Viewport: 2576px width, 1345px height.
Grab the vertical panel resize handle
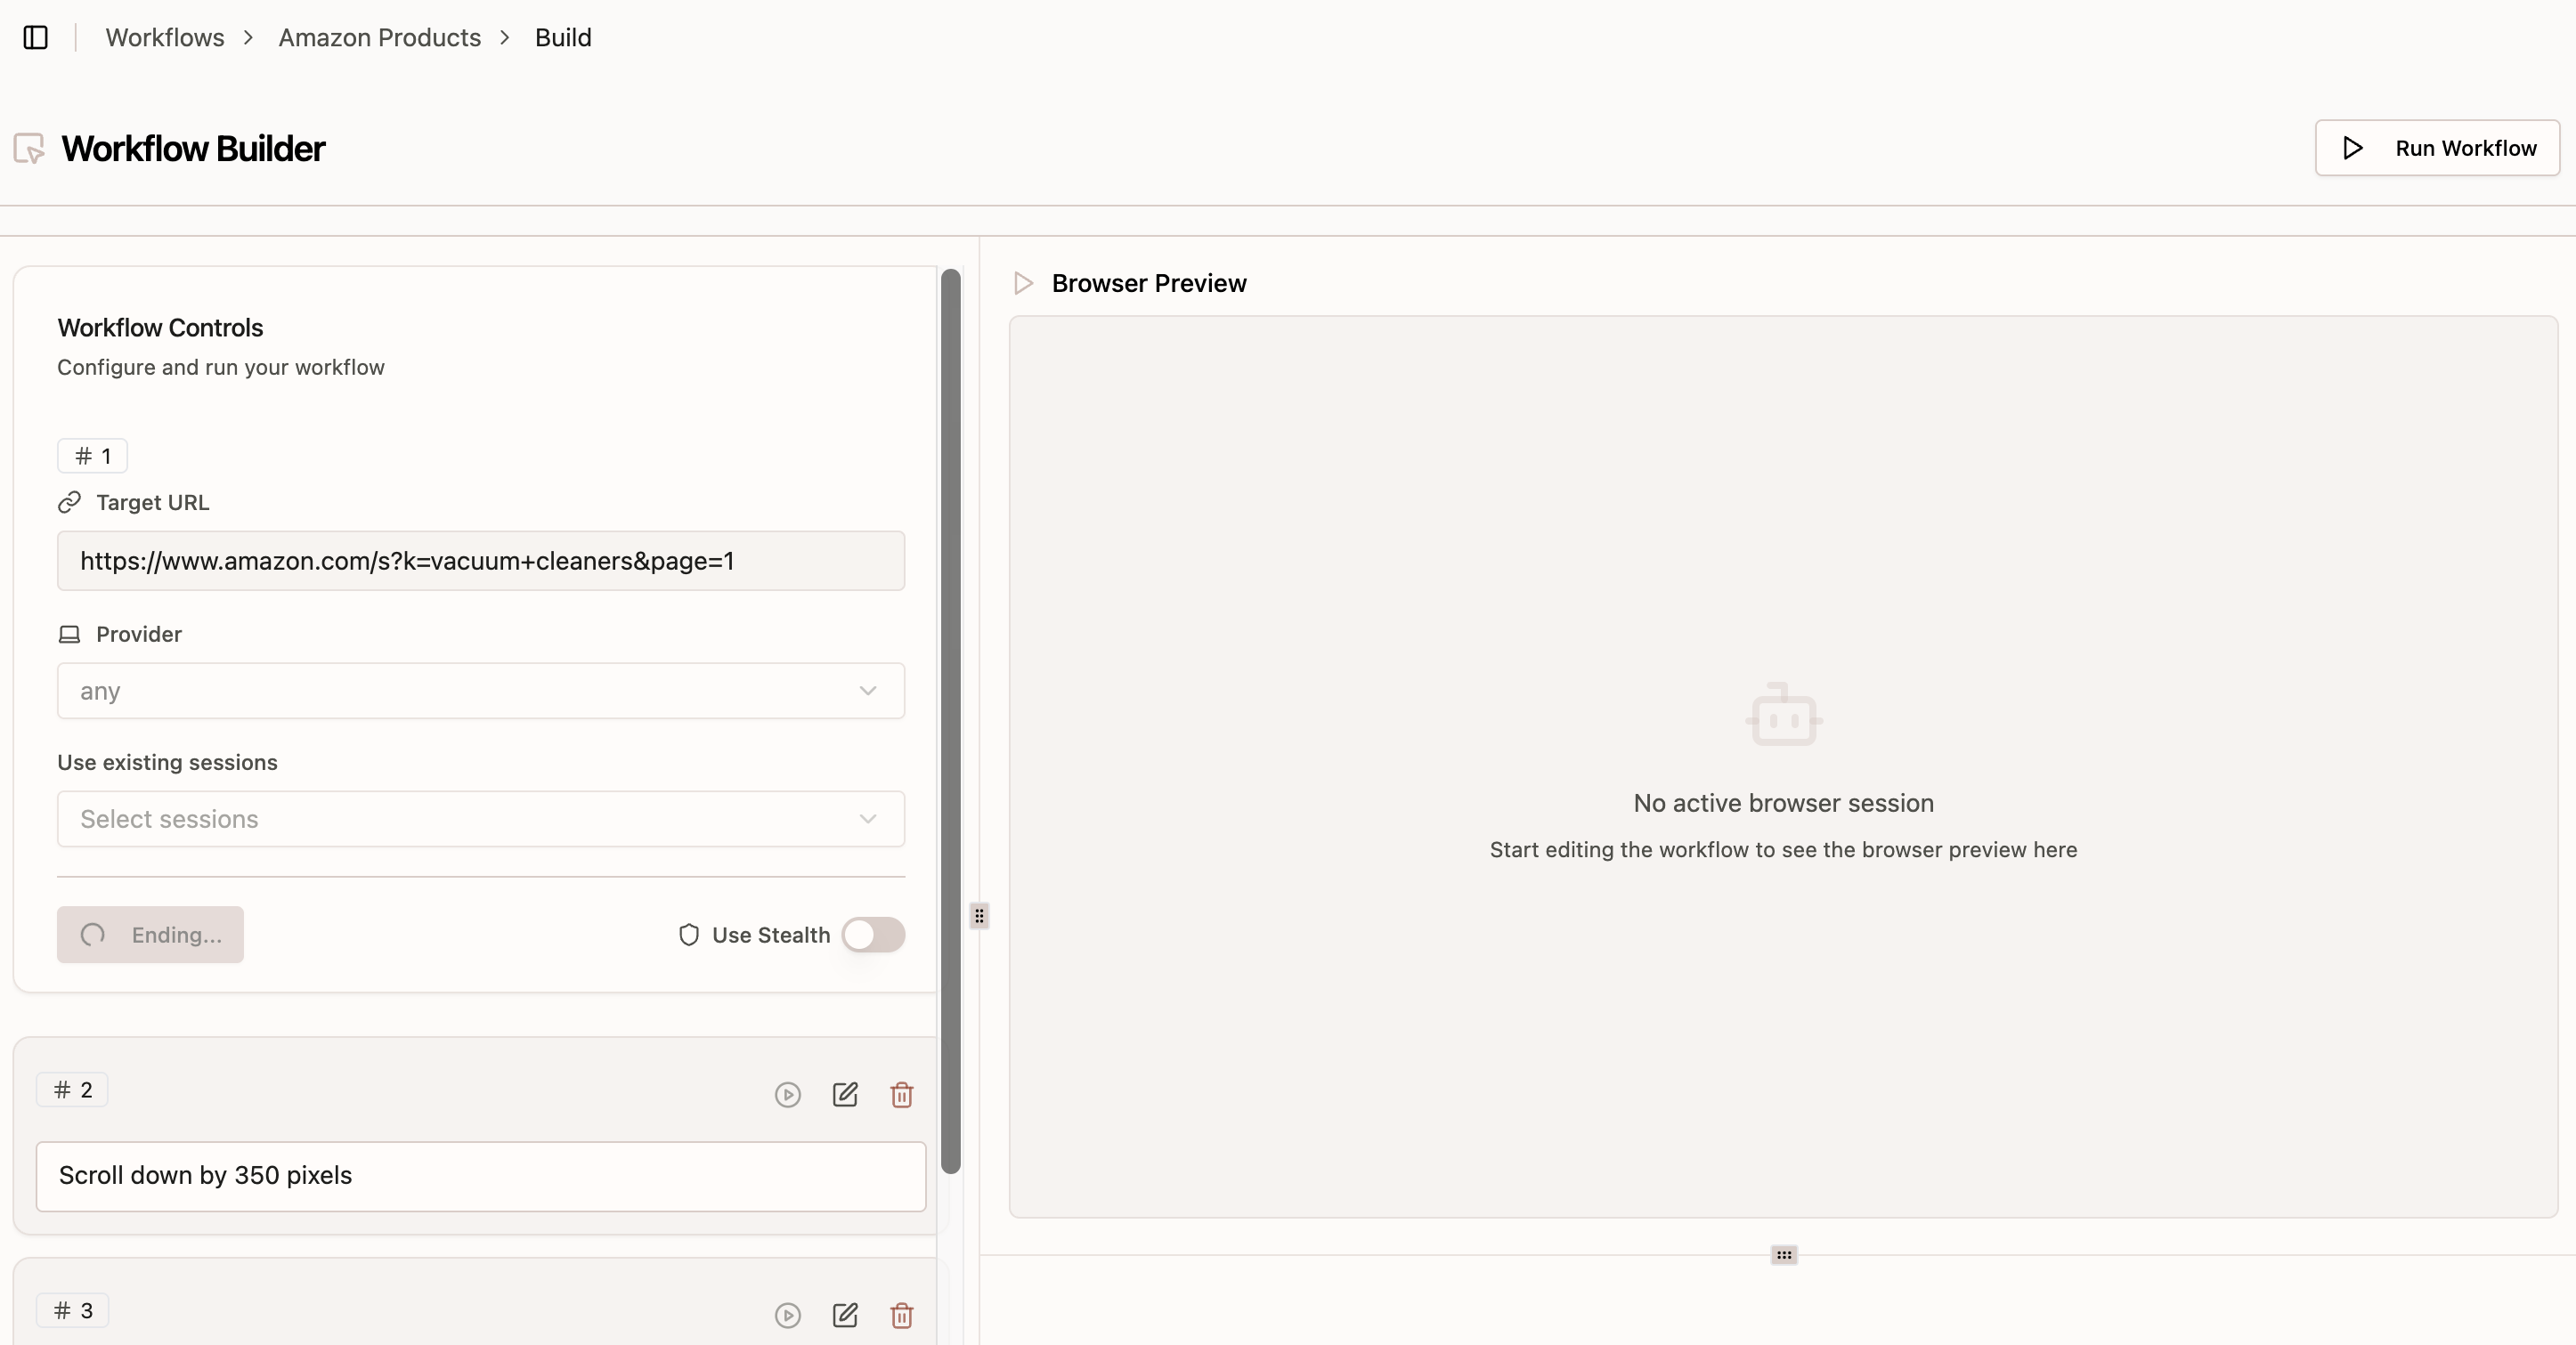click(x=979, y=916)
